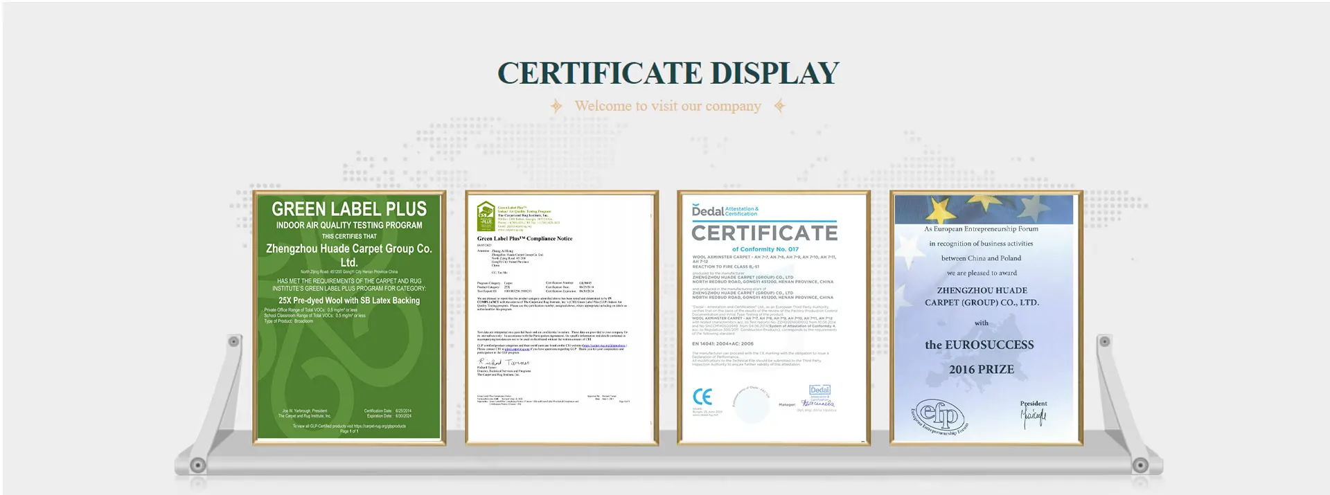Click the 'Welcome to visit our company' subtitle
The height and width of the screenshot is (495, 1330).
668,106
